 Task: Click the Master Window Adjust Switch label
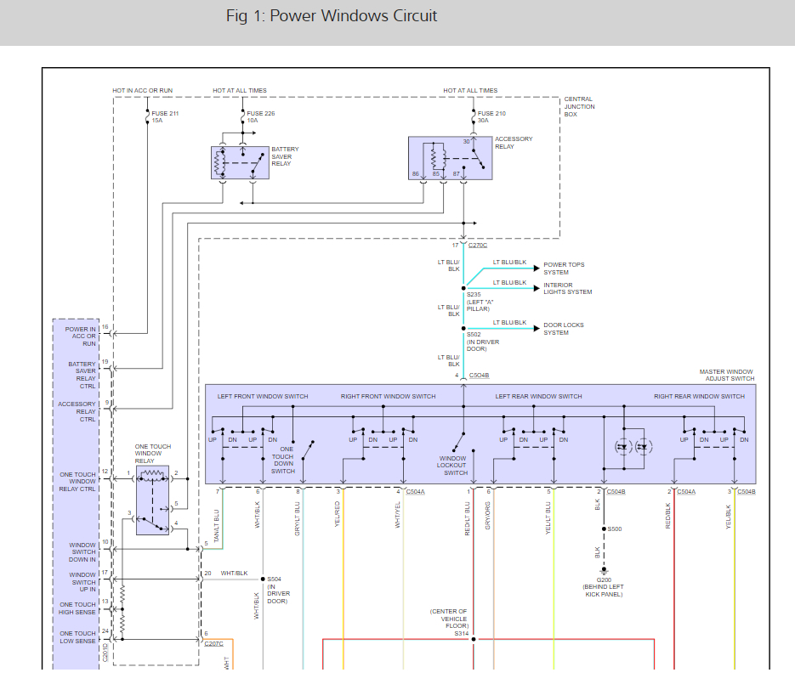tap(726, 375)
